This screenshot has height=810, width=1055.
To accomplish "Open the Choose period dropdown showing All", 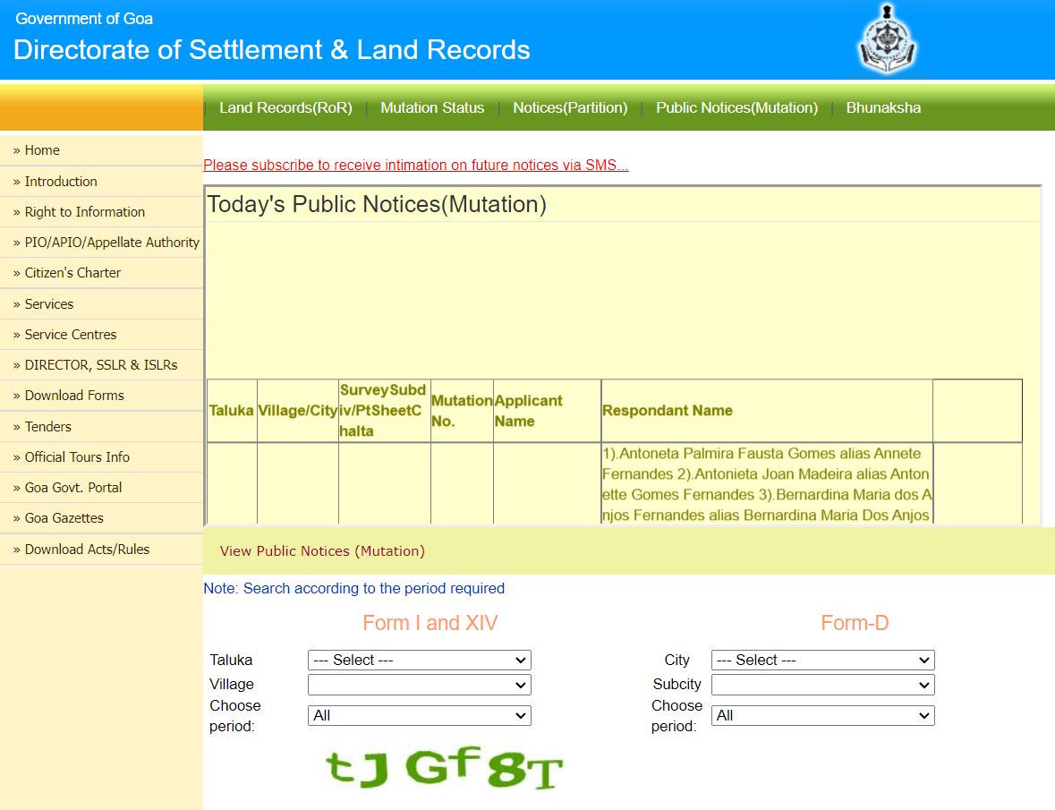I will click(419, 715).
